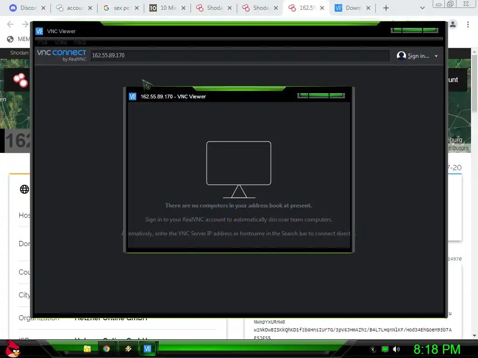
Task: Open the pencil app taskbar icon
Action: tap(128, 349)
